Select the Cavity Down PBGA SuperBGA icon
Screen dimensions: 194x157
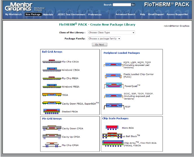pos(52,103)
